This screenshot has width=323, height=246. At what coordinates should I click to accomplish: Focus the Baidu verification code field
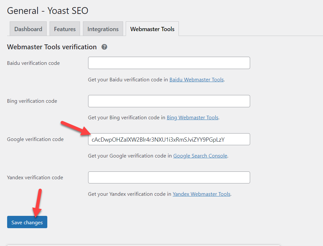click(x=169, y=63)
